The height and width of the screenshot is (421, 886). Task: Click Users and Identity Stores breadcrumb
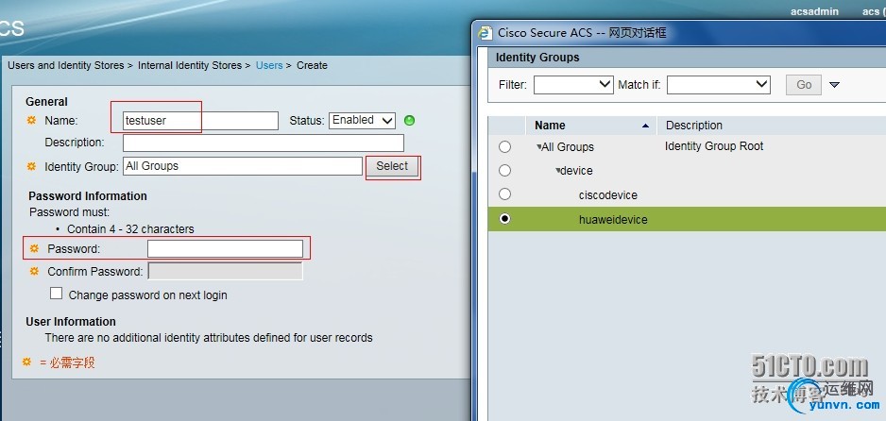tap(65, 65)
